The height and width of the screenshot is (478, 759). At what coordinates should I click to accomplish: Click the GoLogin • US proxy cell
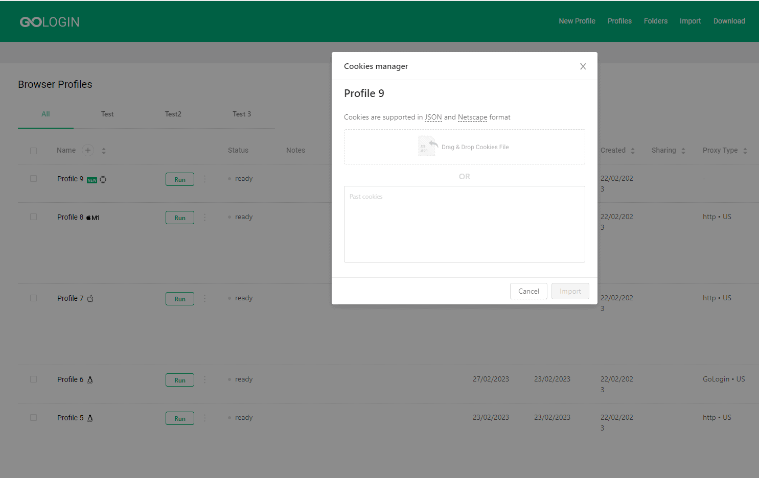click(x=724, y=379)
